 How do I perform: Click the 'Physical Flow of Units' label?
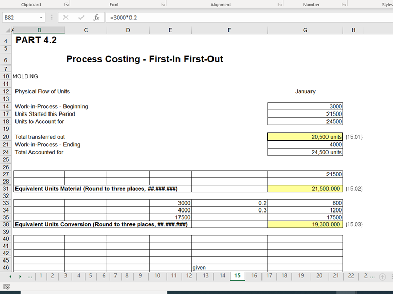coord(42,91)
